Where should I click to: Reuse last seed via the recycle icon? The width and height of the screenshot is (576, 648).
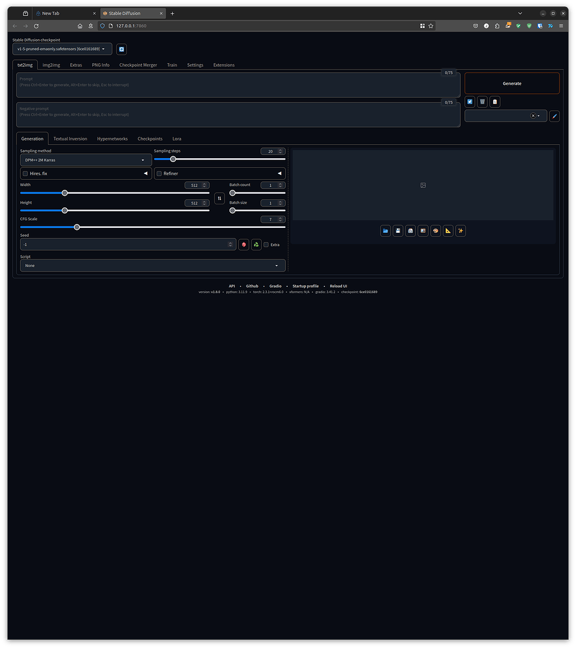coord(255,244)
